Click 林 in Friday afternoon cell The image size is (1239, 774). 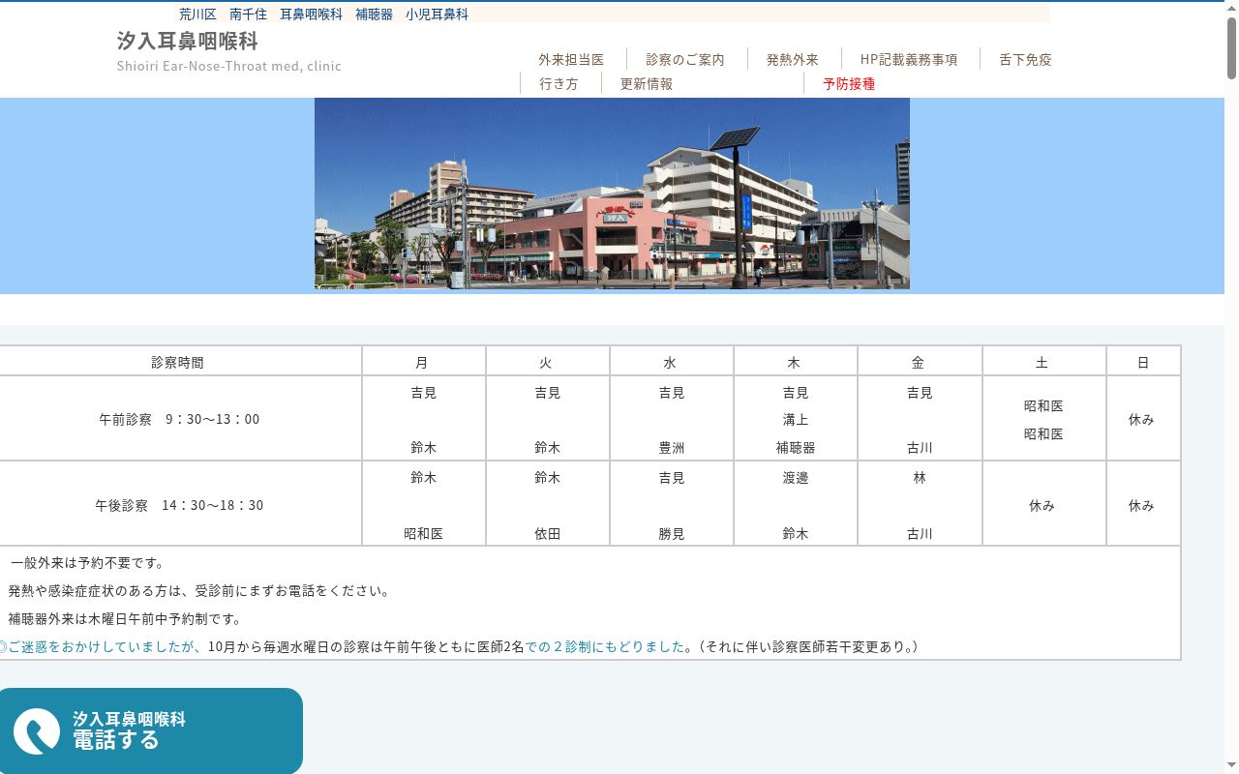point(920,478)
